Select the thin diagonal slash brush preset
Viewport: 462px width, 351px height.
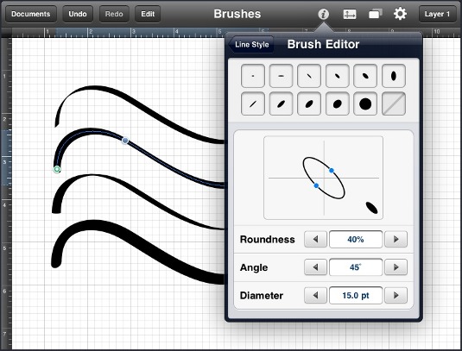(253, 103)
